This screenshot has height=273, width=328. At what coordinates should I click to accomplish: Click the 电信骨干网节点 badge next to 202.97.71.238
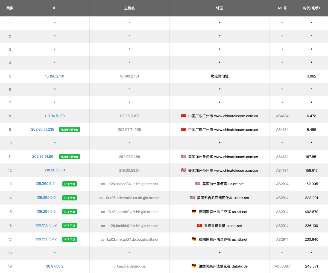(x=70, y=130)
